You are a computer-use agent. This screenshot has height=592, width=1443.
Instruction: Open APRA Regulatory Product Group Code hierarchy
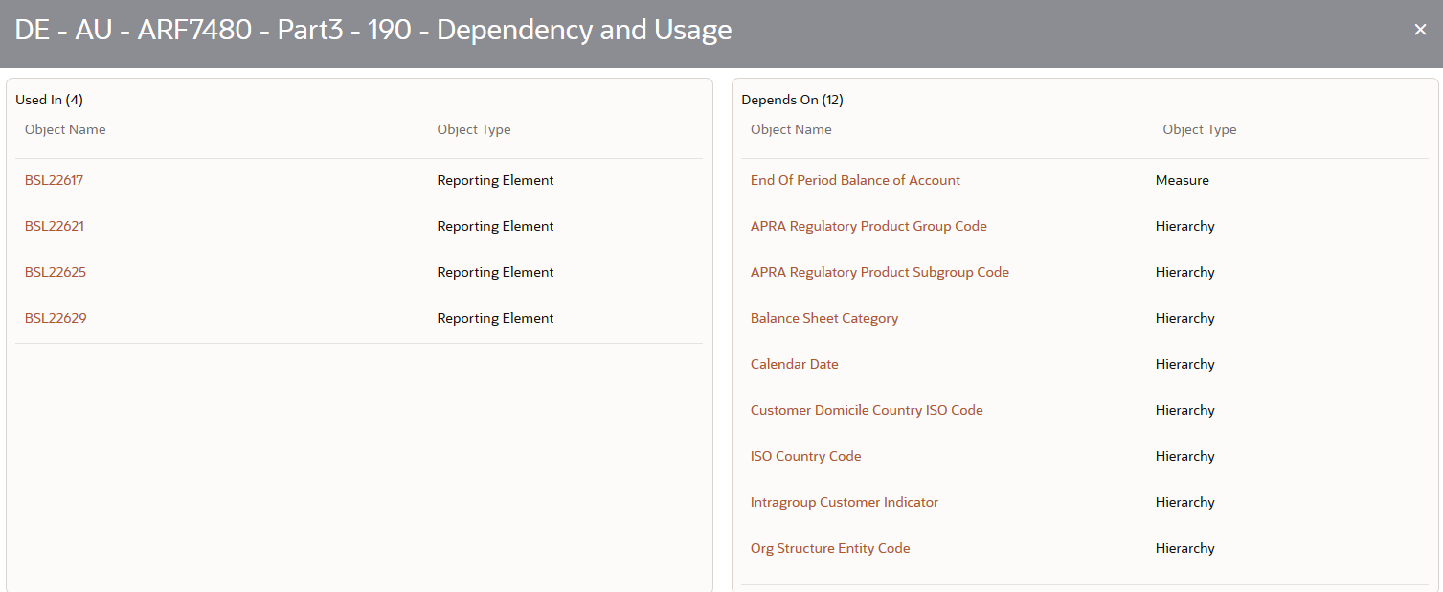click(868, 225)
